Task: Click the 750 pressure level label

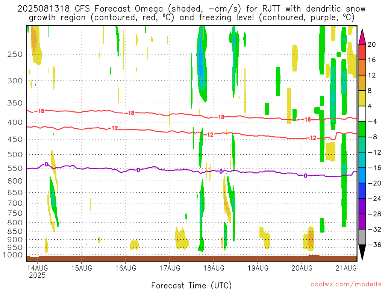Action: pos(15,213)
